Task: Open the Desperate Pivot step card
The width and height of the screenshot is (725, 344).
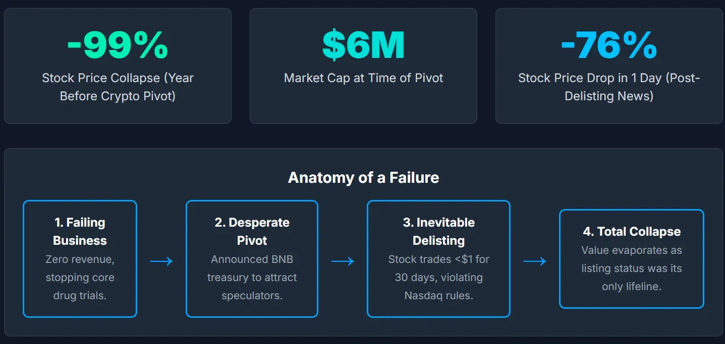Action: pos(252,259)
